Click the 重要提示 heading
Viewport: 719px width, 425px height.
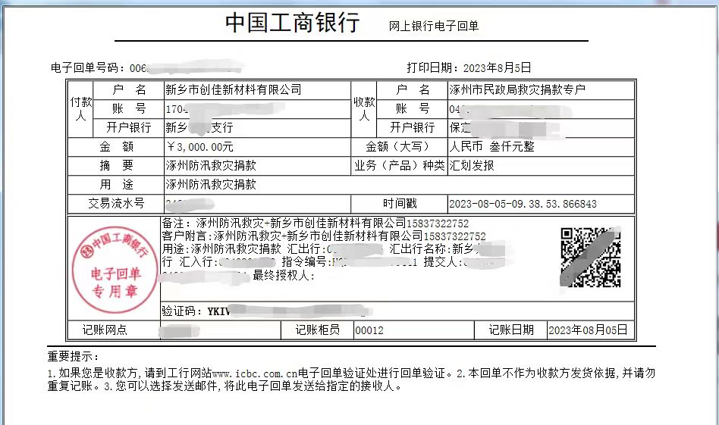[74, 356]
